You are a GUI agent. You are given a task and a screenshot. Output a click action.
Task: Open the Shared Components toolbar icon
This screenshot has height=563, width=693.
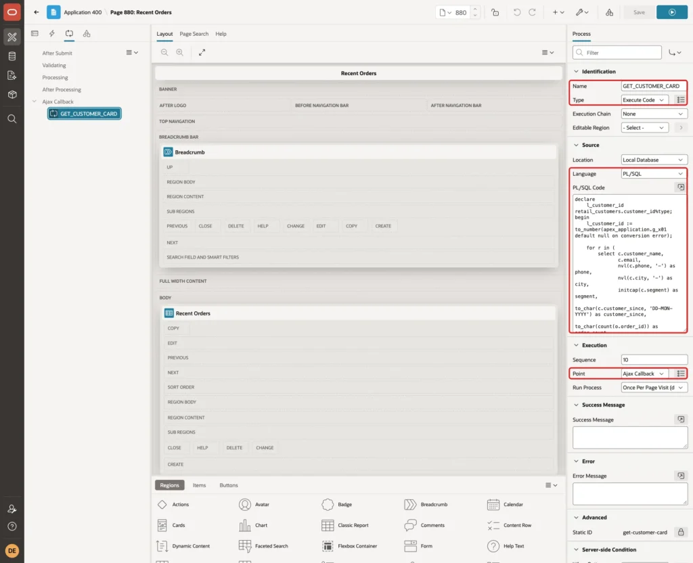(x=610, y=12)
